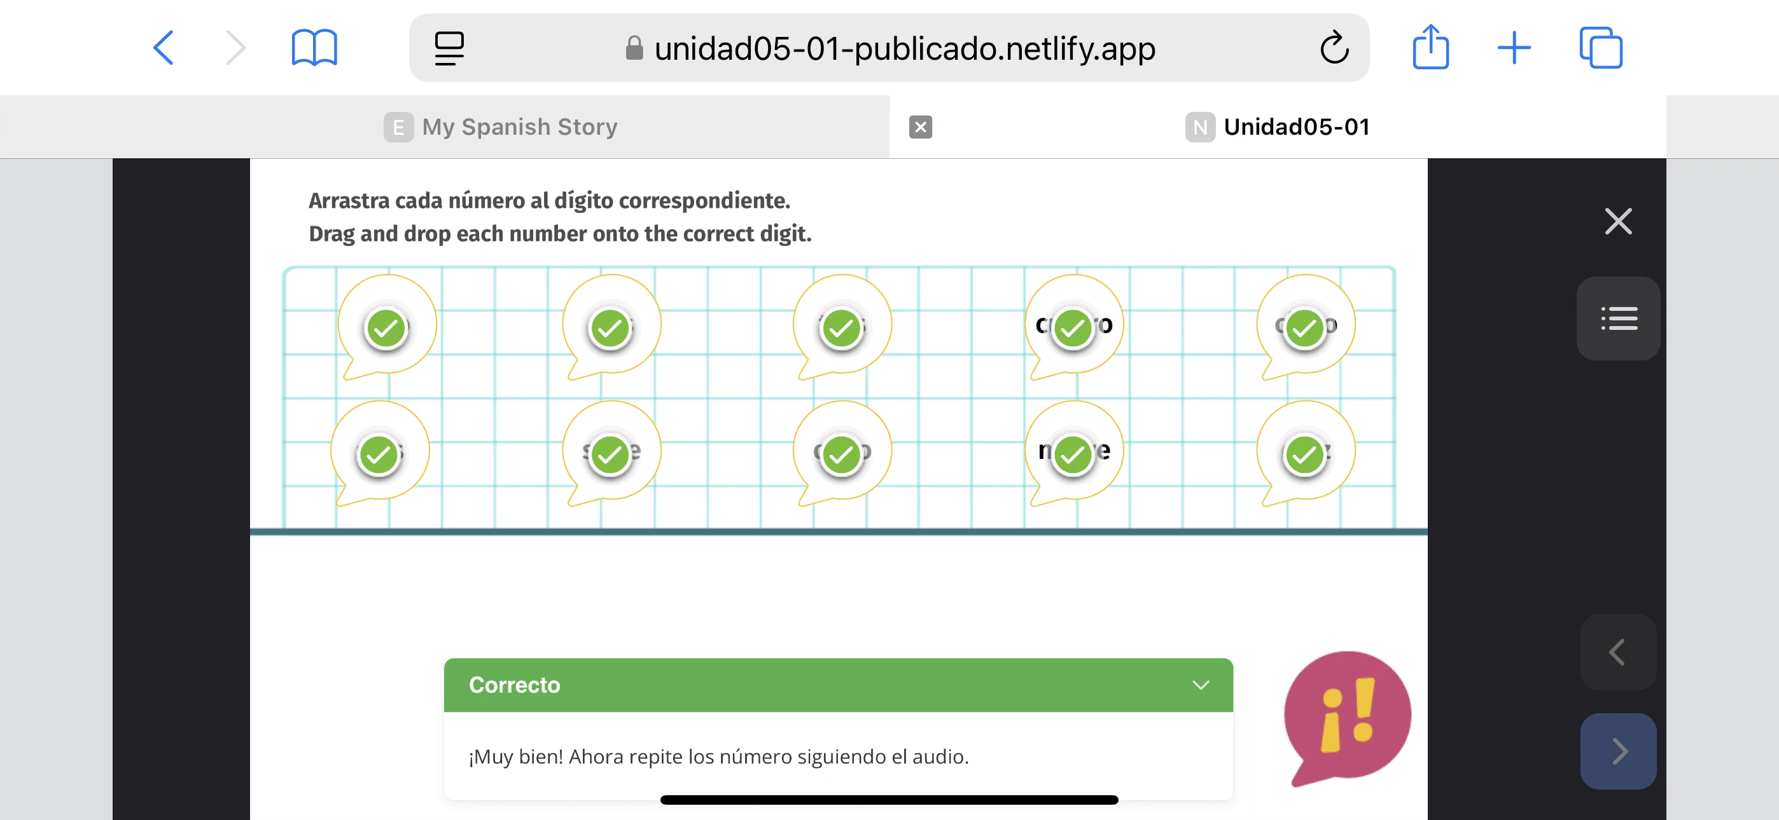Image resolution: width=1779 pixels, height=820 pixels.
Task: Open the Share sheet icon
Action: (1430, 48)
